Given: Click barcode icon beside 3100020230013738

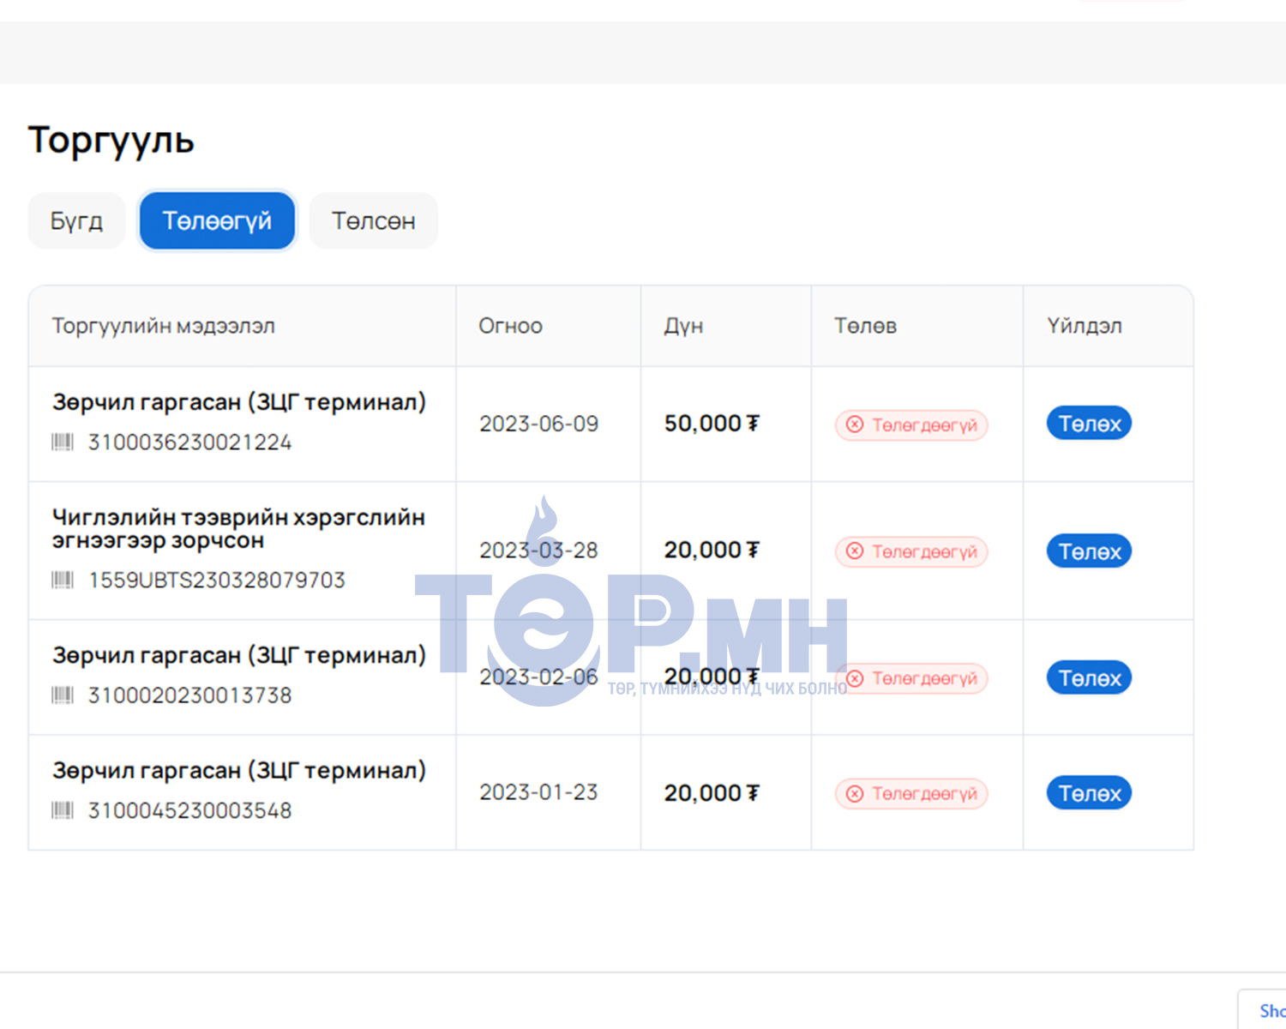Looking at the screenshot, I should pyautogui.click(x=63, y=695).
